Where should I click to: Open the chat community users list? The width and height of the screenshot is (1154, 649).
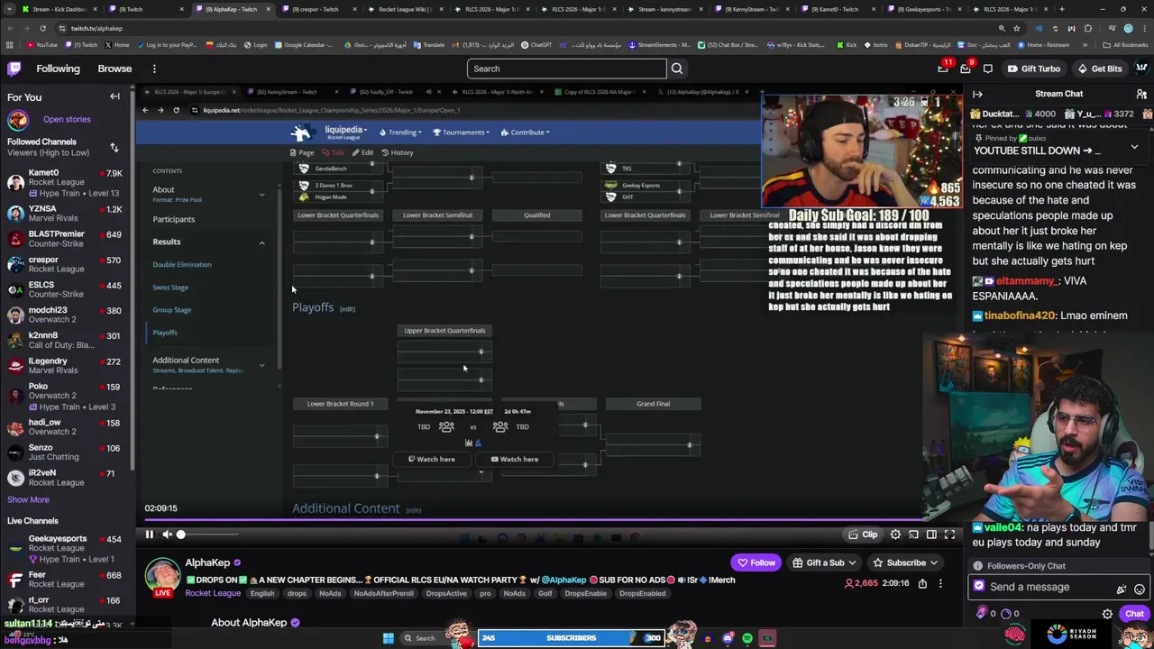pos(1141,94)
